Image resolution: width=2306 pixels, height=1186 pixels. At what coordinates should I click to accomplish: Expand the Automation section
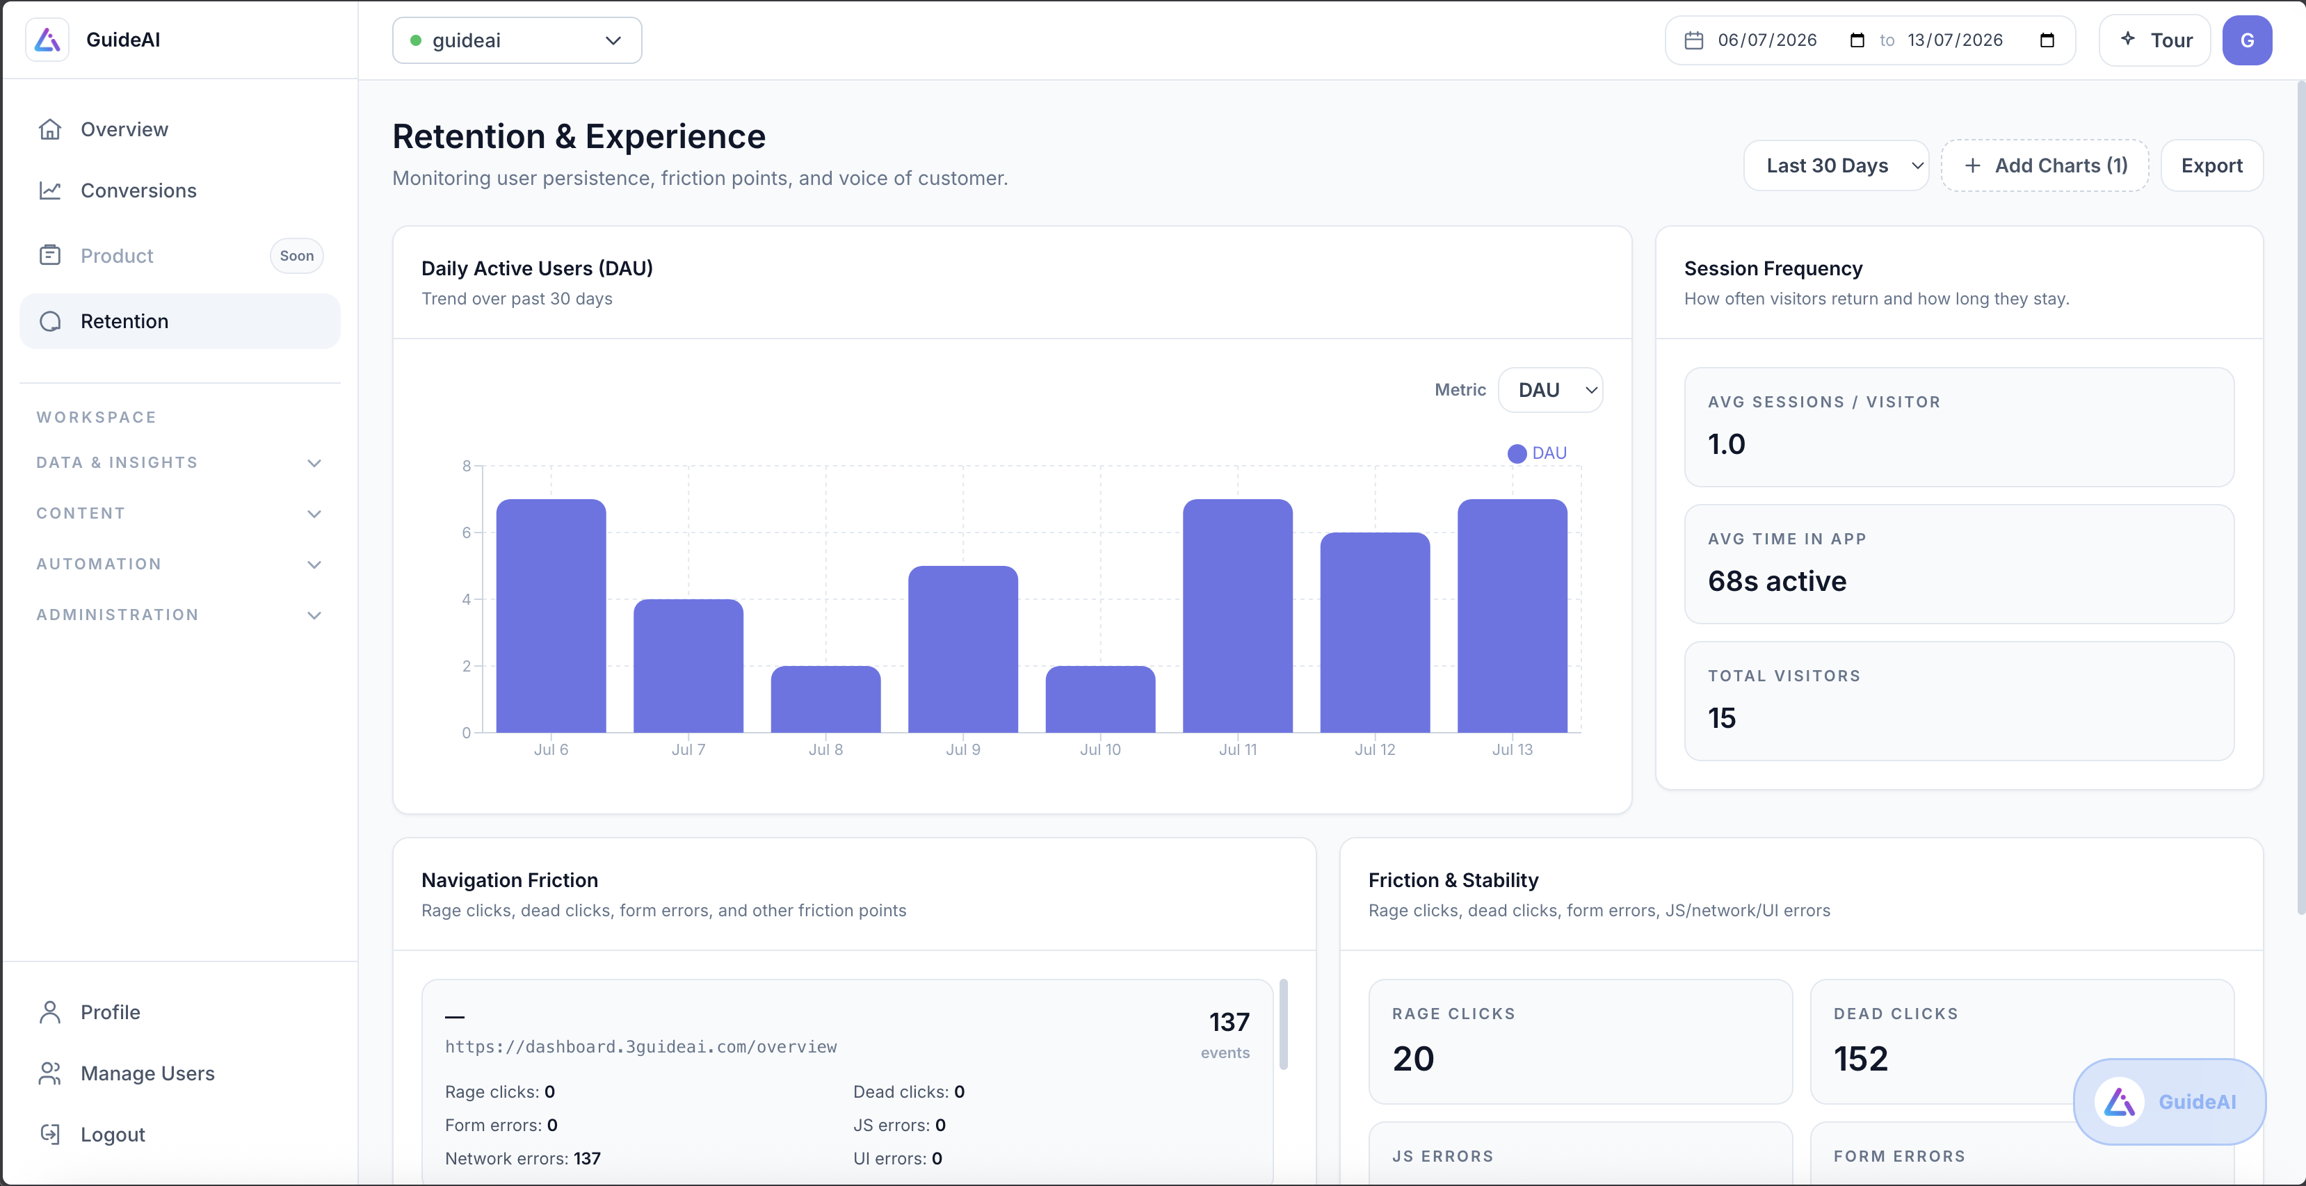pyautogui.click(x=179, y=564)
